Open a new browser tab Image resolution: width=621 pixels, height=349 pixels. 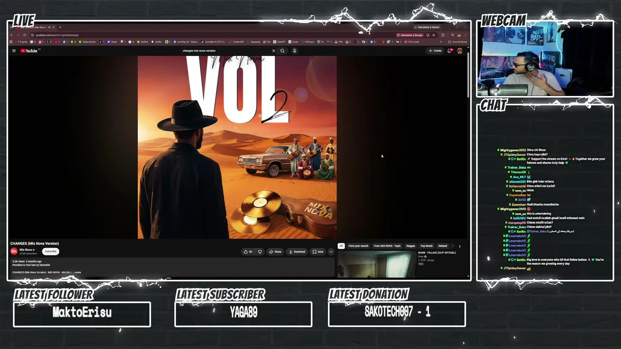pyautogui.click(x=60, y=27)
